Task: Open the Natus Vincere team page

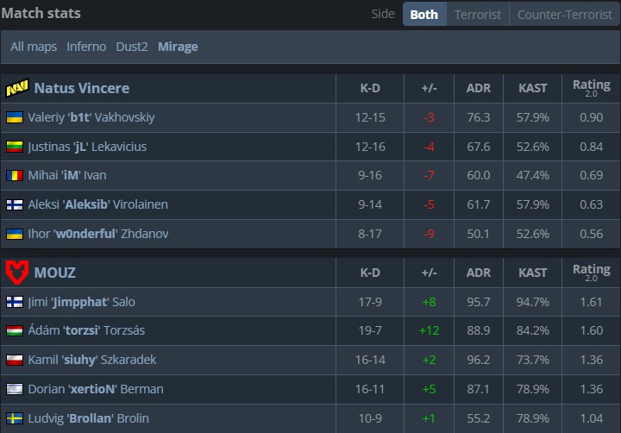Action: [82, 89]
